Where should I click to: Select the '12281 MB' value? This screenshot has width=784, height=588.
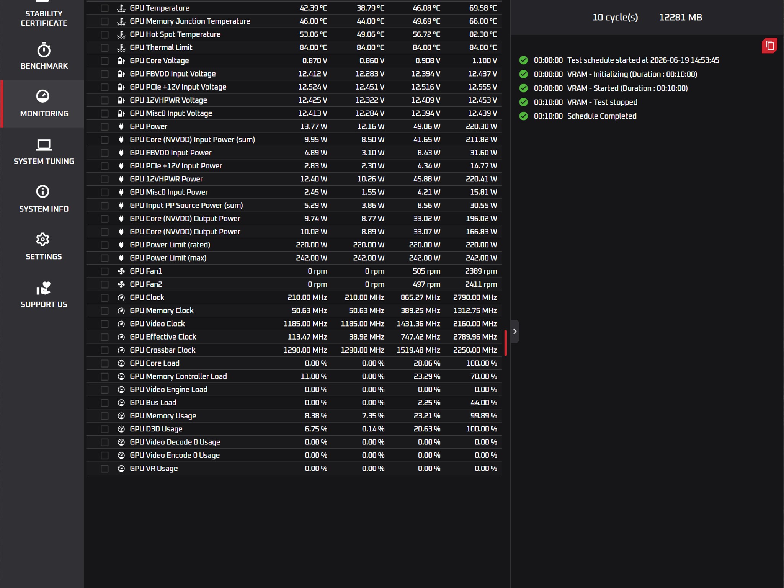click(680, 17)
